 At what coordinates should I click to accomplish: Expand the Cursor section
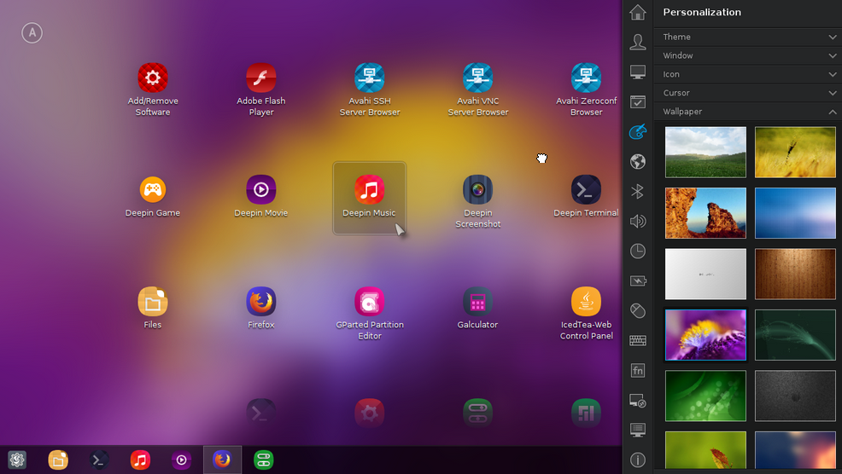coord(747,93)
